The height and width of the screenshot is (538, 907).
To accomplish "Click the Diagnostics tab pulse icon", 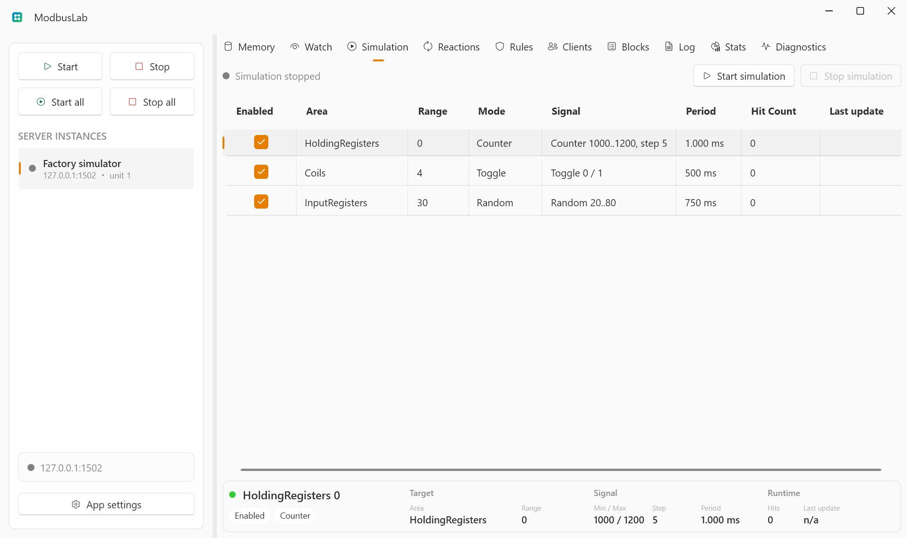I will [x=766, y=47].
